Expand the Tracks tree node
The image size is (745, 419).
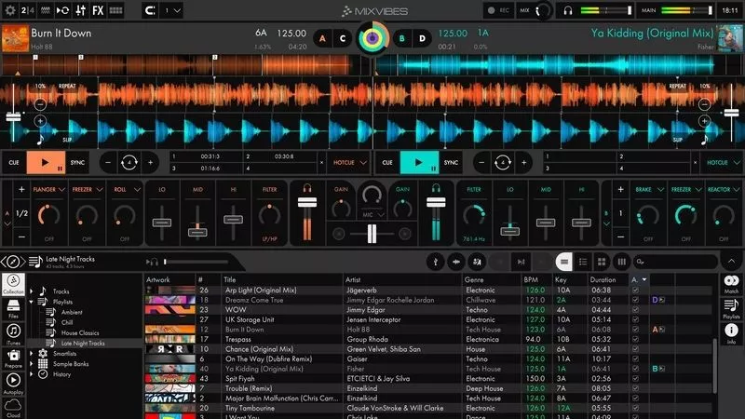coord(32,291)
